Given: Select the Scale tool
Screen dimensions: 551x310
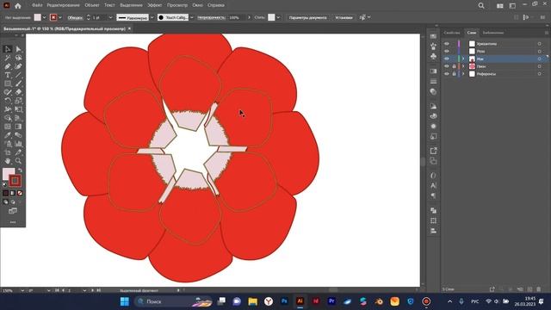Looking at the screenshot, I should click(x=18, y=101).
